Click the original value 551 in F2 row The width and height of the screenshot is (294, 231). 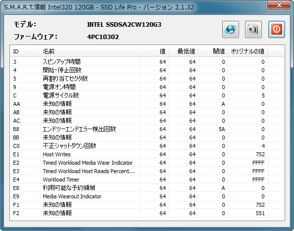[260, 213]
